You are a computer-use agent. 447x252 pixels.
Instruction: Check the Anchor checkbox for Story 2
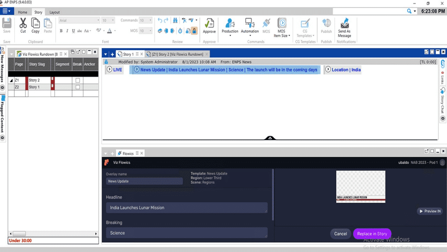pos(78,80)
